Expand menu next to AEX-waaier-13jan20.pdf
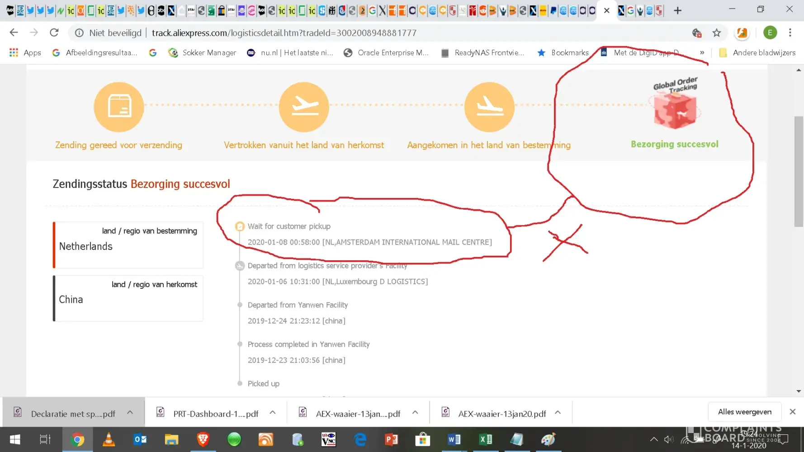804x452 pixels. tap(558, 412)
